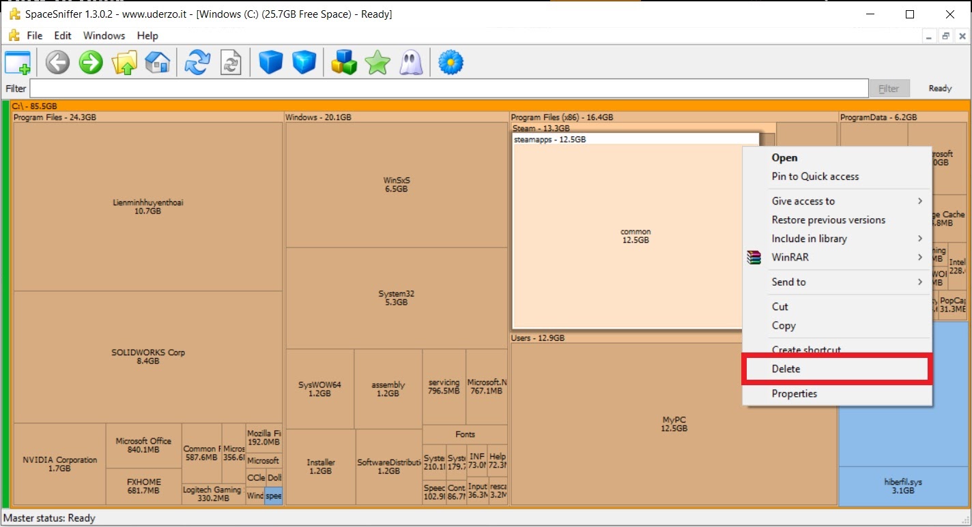Select the SysWOW64 1.2GB block
This screenshot has width=972, height=527.
pos(319,389)
